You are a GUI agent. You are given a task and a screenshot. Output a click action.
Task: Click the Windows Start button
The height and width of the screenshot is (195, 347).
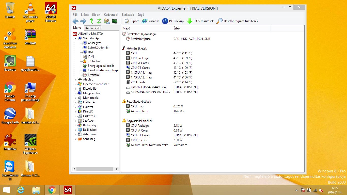(6, 190)
